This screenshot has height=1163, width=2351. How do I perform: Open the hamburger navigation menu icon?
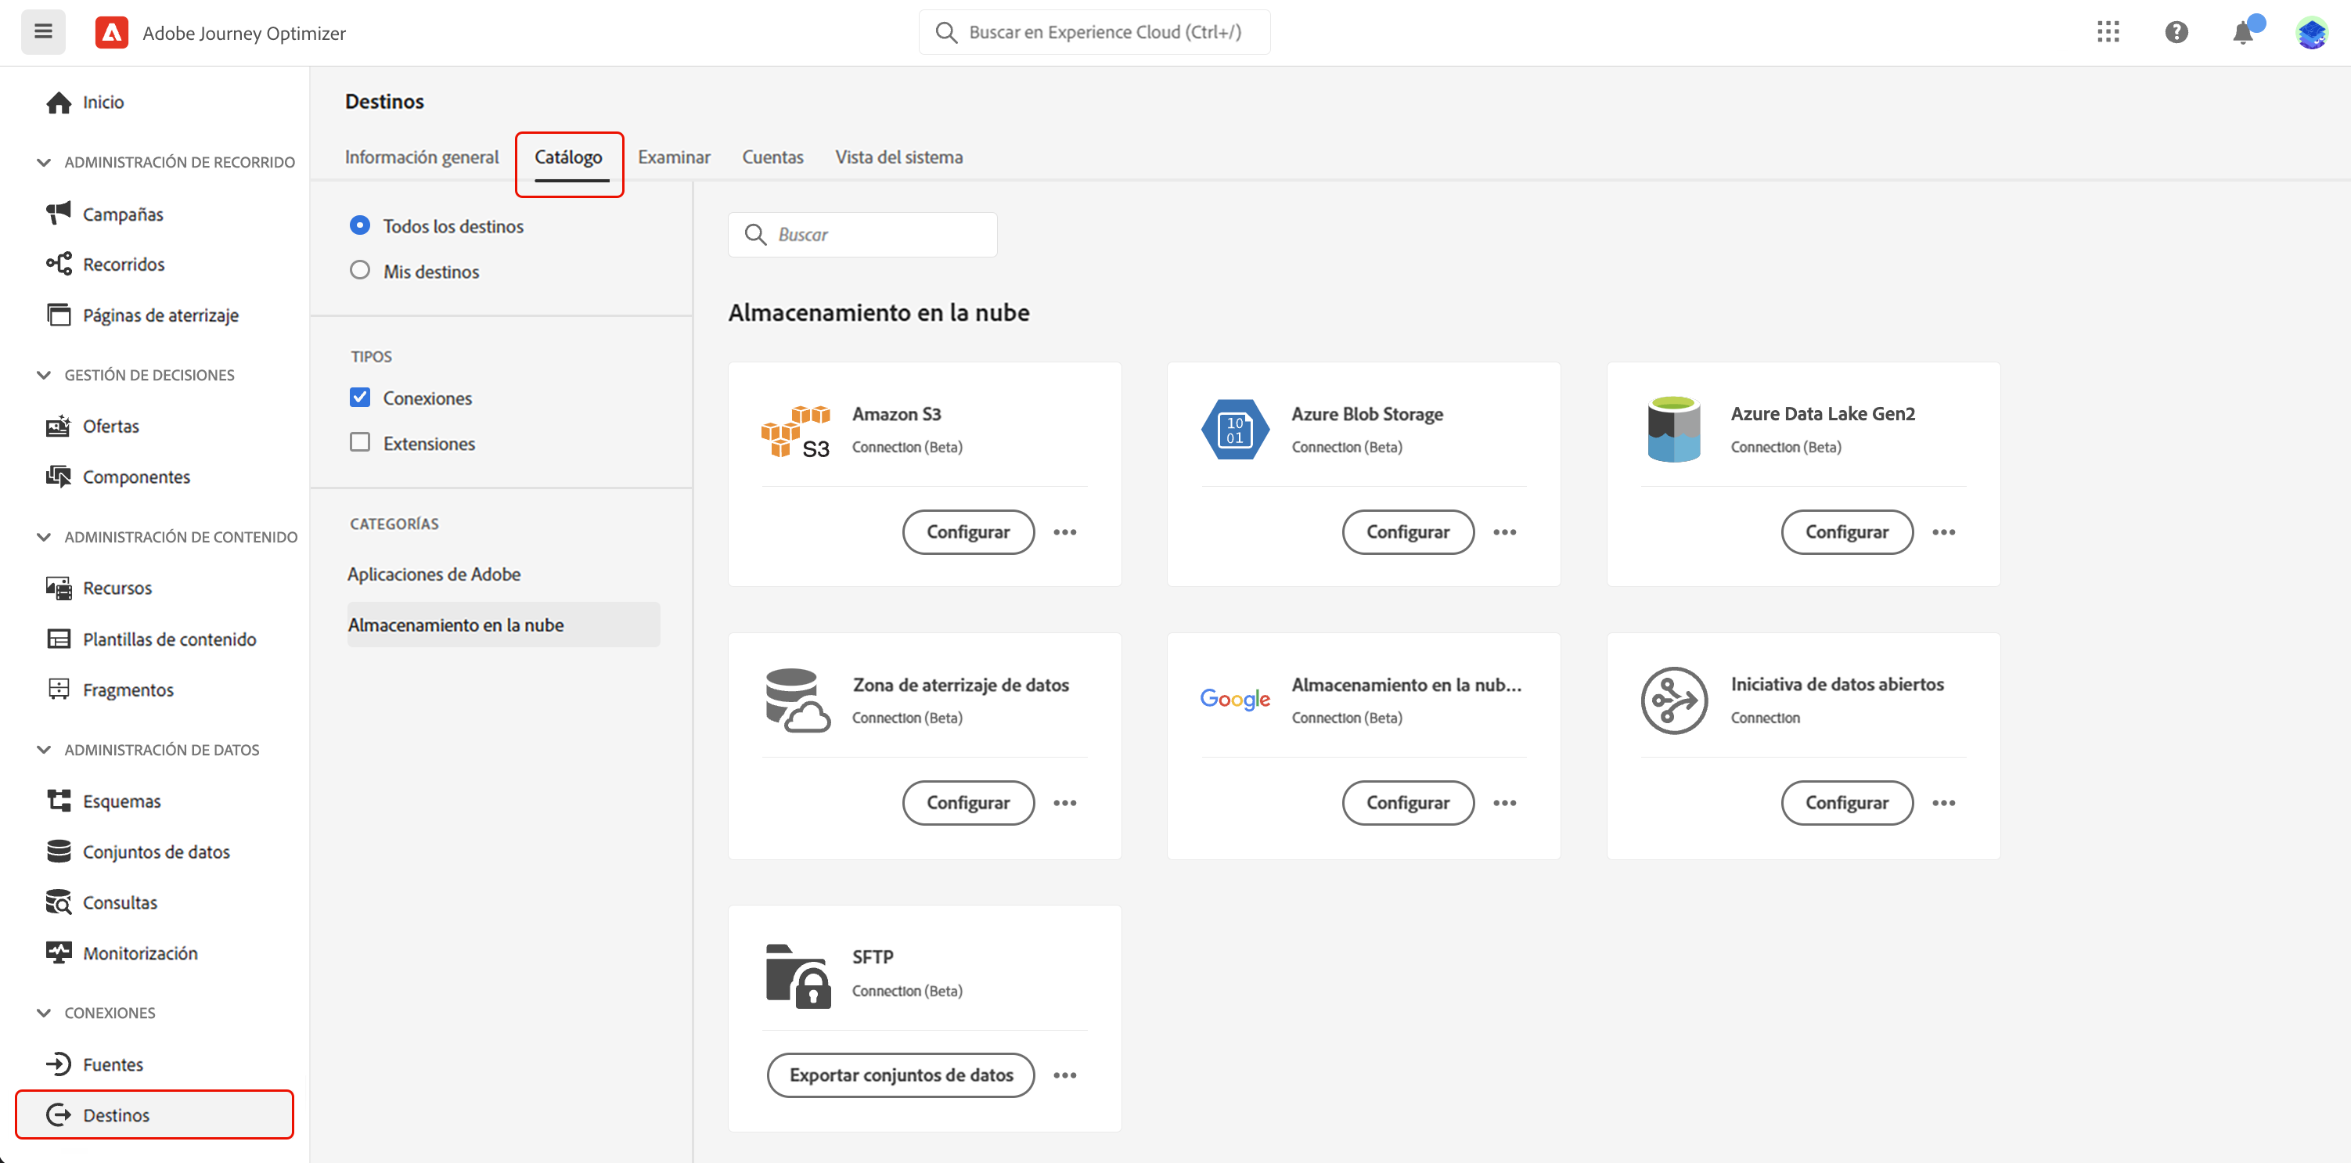tap(43, 32)
